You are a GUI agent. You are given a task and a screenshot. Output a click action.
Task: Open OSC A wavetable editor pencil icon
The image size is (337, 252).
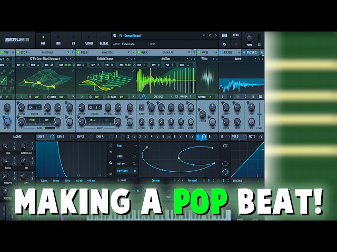tap(73, 71)
